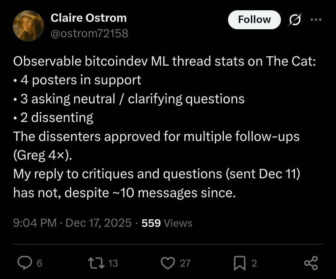Open the share icon options
336x279 pixels.
pyautogui.click(x=311, y=263)
